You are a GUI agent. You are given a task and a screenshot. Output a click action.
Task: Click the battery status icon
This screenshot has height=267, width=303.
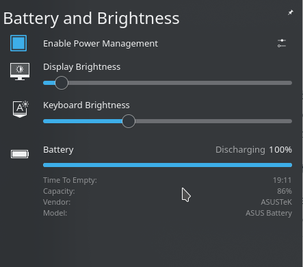(x=20, y=154)
